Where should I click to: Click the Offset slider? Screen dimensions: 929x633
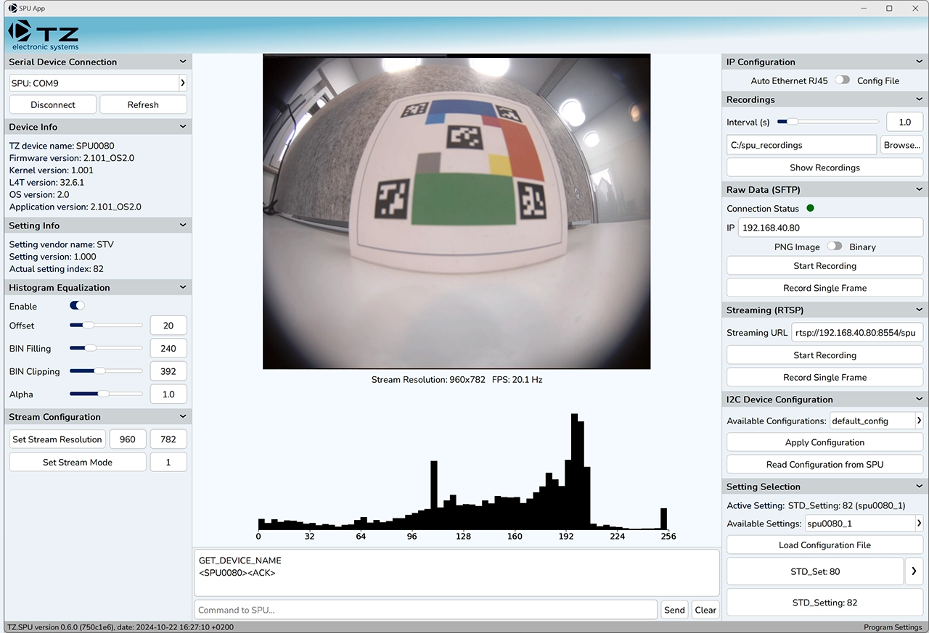(106, 326)
